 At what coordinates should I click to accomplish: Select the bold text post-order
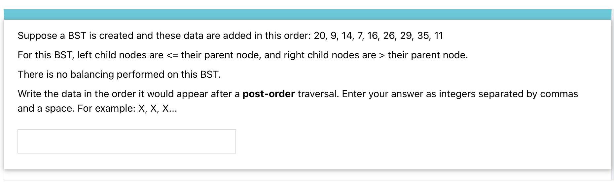point(268,94)
